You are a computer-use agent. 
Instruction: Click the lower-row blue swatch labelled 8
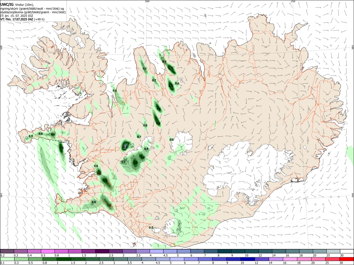coord(219,259)
